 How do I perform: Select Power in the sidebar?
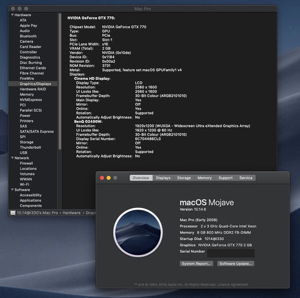[25, 116]
